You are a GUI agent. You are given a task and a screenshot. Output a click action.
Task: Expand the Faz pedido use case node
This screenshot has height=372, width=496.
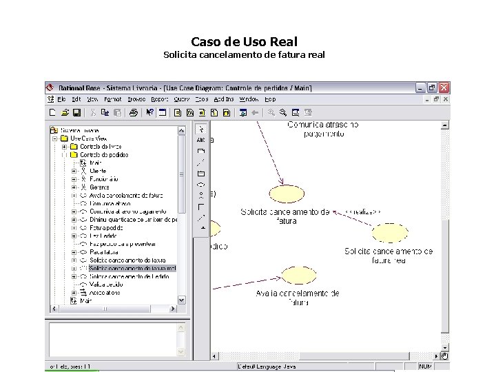74,236
